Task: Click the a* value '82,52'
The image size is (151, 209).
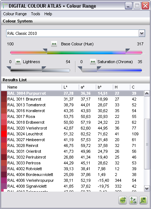Action: (x=86, y=134)
